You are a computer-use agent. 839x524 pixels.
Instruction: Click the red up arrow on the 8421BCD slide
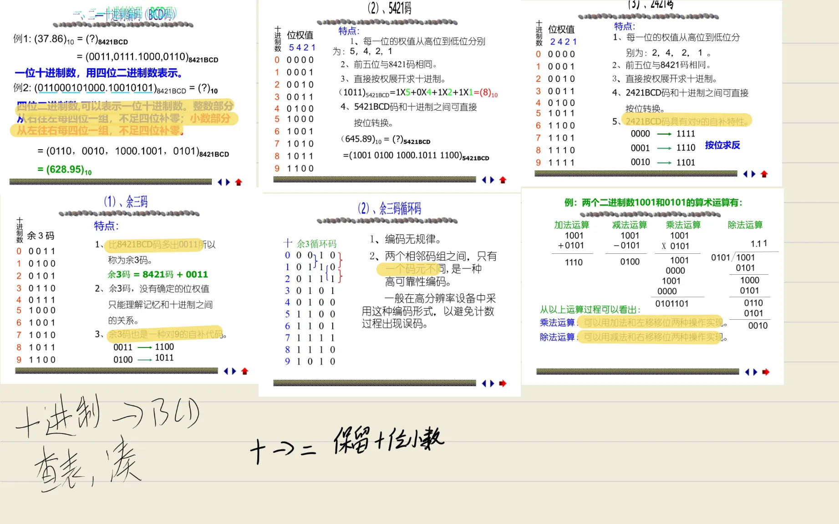pos(239,182)
